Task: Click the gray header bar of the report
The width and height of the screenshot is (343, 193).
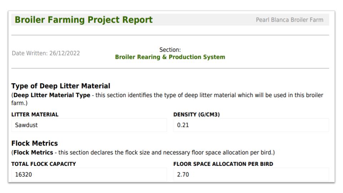Action: (170, 20)
